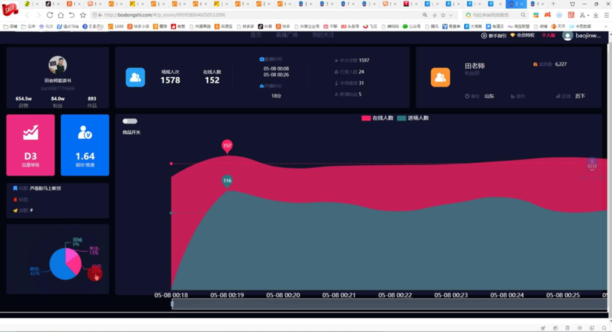Click the D3 traffic level card

coord(30,145)
